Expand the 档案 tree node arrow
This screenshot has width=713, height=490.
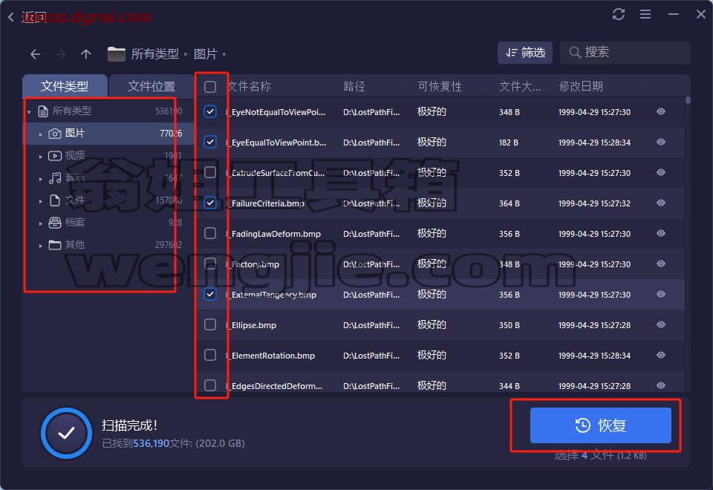point(40,223)
